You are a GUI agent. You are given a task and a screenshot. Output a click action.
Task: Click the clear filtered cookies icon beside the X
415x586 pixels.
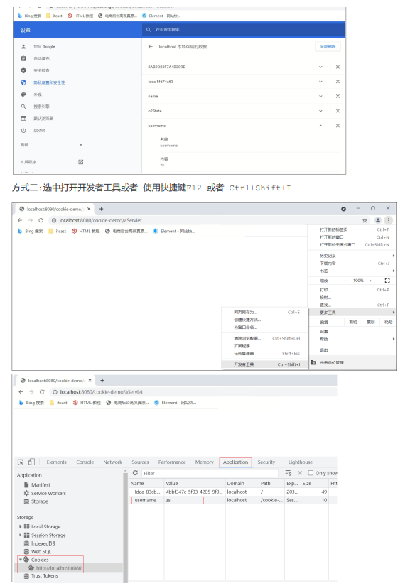(289, 473)
